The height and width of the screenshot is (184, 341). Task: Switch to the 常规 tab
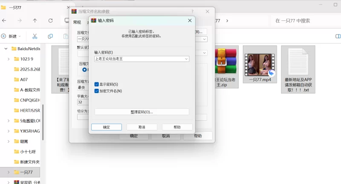point(77,22)
